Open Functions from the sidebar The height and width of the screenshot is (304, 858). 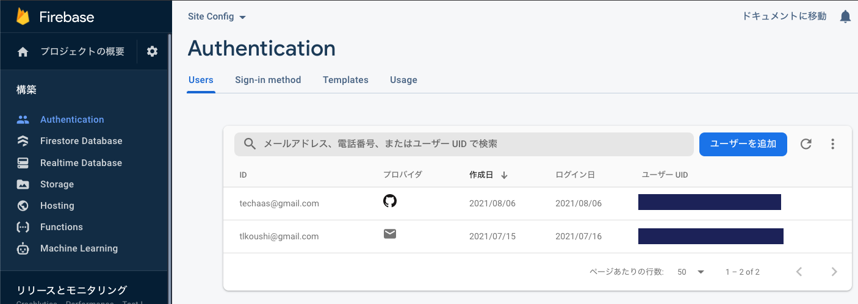click(62, 227)
